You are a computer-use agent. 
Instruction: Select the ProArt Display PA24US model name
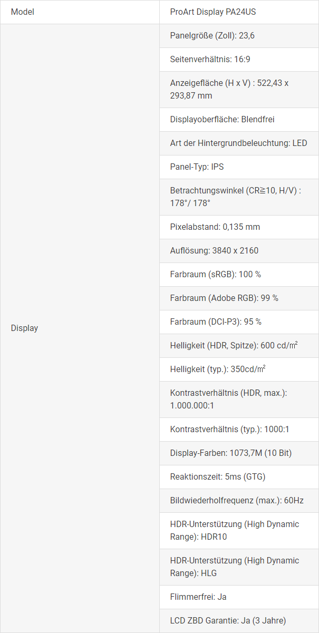click(x=213, y=12)
